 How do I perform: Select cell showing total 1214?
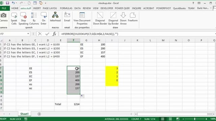pos(74,104)
